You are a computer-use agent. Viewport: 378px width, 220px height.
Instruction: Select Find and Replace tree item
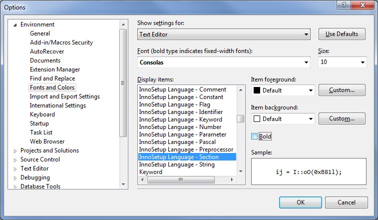tap(52, 78)
